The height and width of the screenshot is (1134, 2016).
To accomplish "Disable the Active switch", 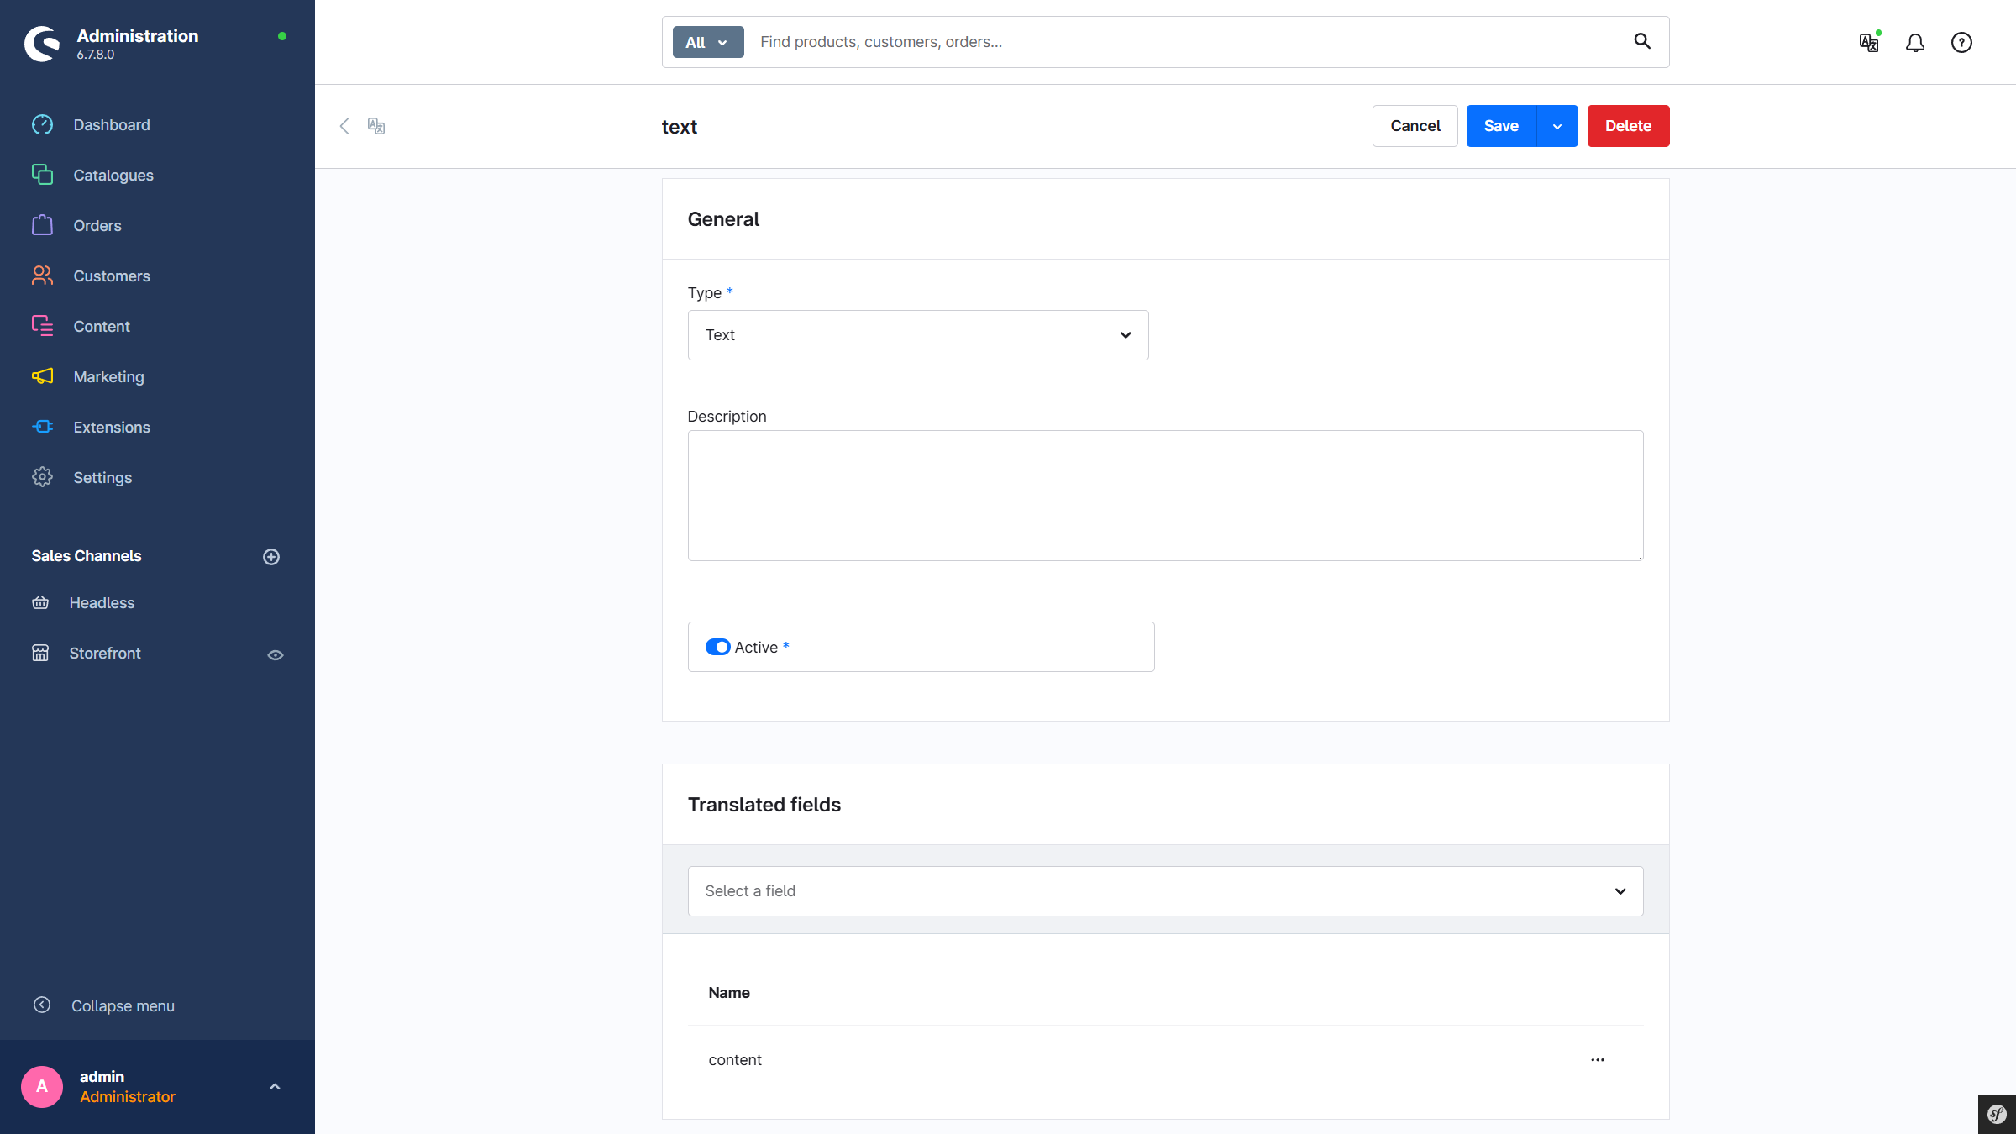I will [x=718, y=647].
